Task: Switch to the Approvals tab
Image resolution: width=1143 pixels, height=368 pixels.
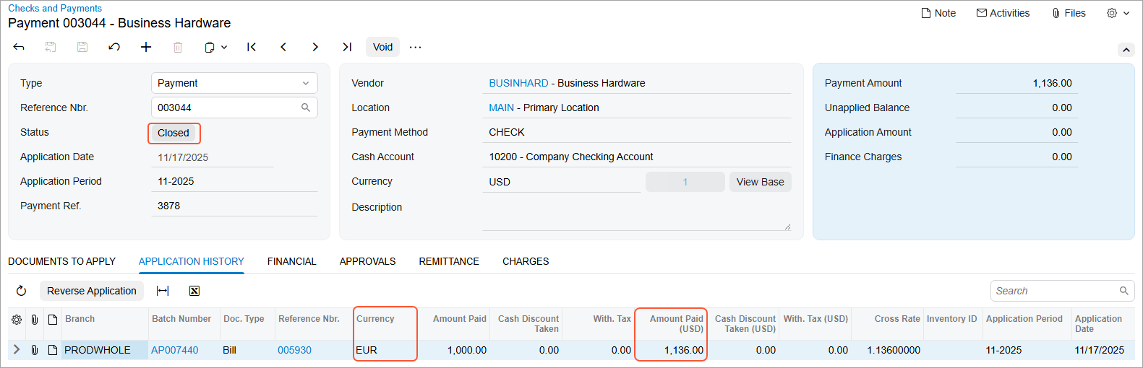Action: [x=368, y=261]
